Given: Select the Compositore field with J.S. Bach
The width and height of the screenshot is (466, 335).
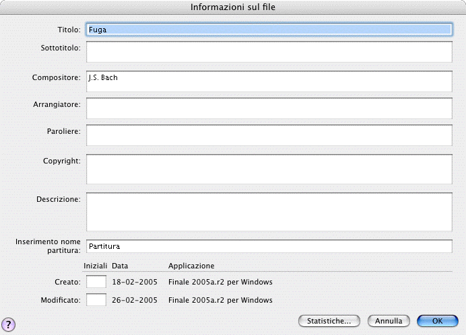Looking at the screenshot, I should point(268,81).
